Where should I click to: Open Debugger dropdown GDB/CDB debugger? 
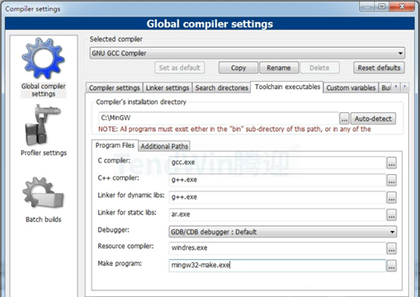282,232
